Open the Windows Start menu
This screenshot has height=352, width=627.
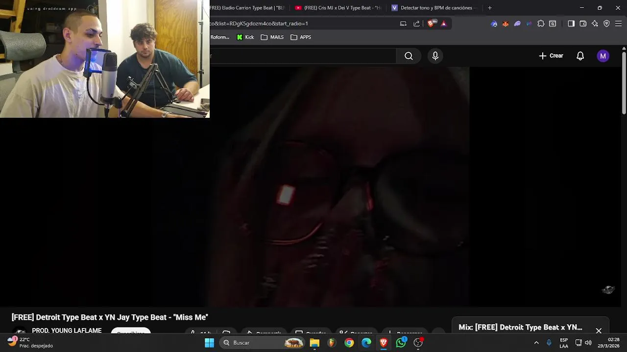point(209,343)
